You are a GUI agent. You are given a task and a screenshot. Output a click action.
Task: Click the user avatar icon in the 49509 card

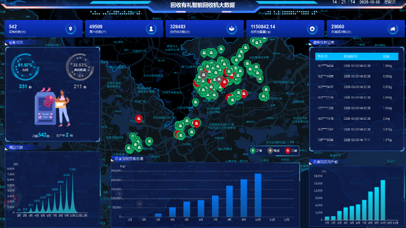pyautogui.click(x=151, y=29)
